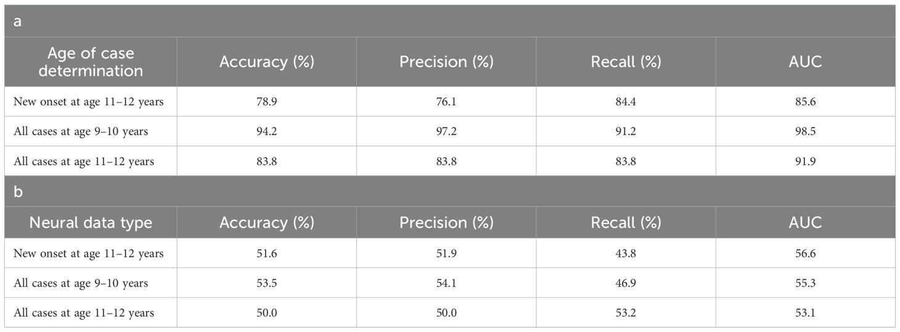Click the AUC header in table b
Viewport: 900px width, 332px height.
[x=806, y=222]
